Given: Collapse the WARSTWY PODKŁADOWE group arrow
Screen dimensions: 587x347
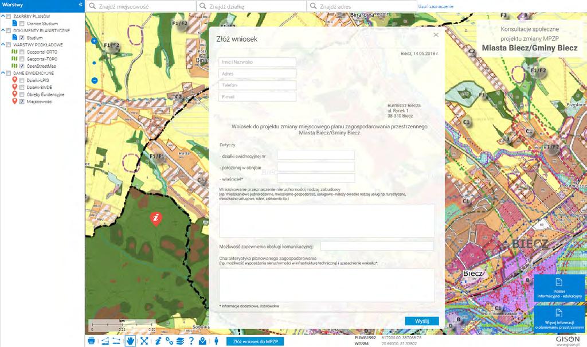Looking at the screenshot, I should [3, 45].
